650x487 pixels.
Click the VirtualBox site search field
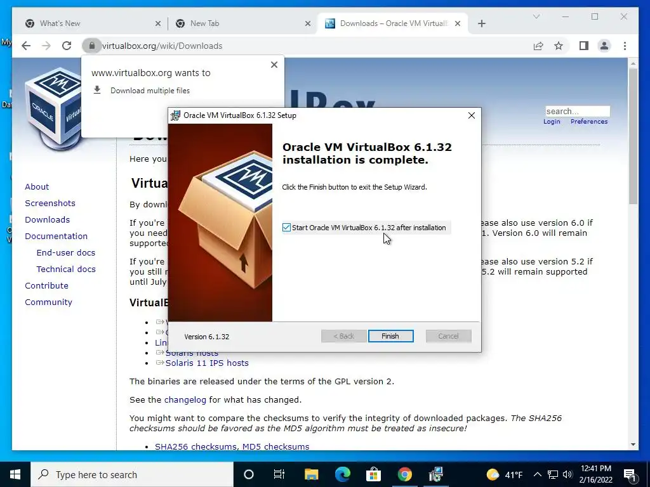point(578,111)
